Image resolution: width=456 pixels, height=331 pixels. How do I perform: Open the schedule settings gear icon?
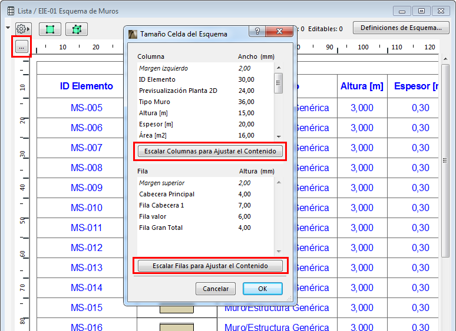coord(23,29)
